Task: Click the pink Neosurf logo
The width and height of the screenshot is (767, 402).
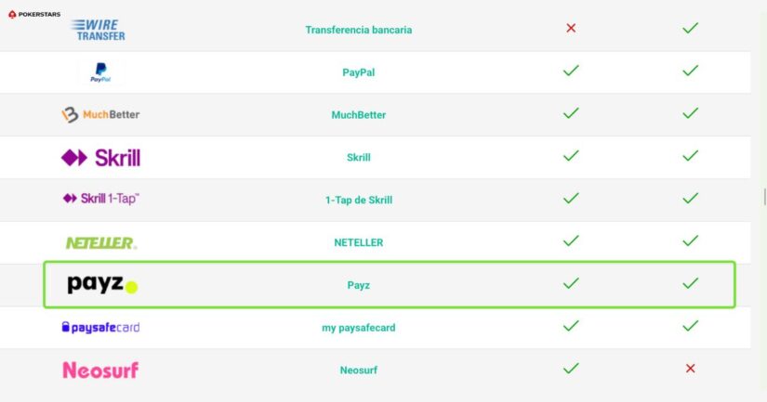Action: point(100,370)
